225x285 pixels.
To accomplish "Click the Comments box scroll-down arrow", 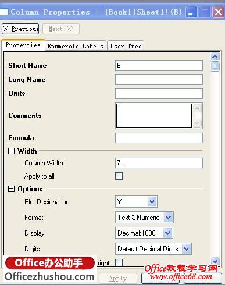I will 197,123.
